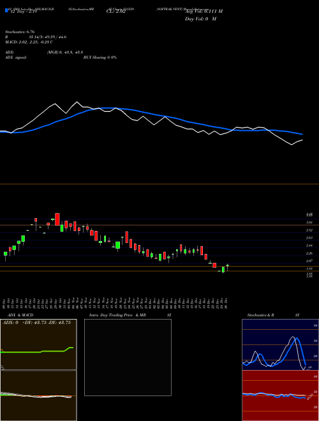Image resolution: width=319 pixels, height=421 pixels.
Task: Click the end of blue SMA line
Action: tap(302, 134)
